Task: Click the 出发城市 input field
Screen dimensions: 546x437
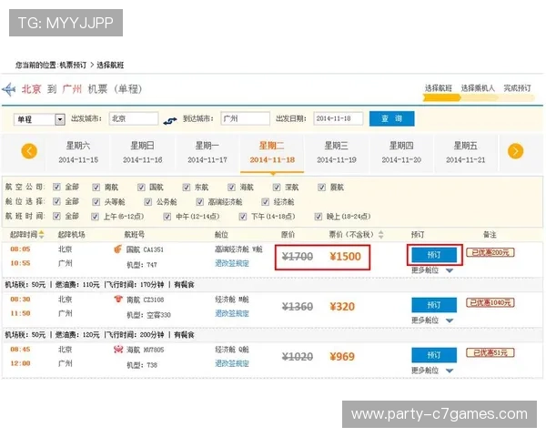Action: click(134, 118)
